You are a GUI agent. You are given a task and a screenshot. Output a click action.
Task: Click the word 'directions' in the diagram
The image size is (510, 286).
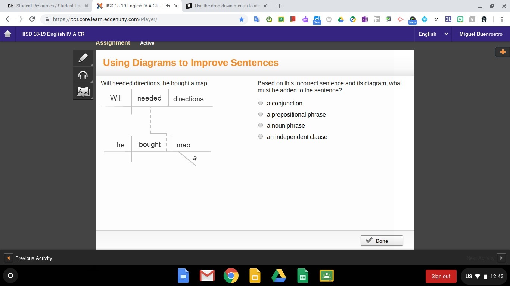(x=188, y=99)
